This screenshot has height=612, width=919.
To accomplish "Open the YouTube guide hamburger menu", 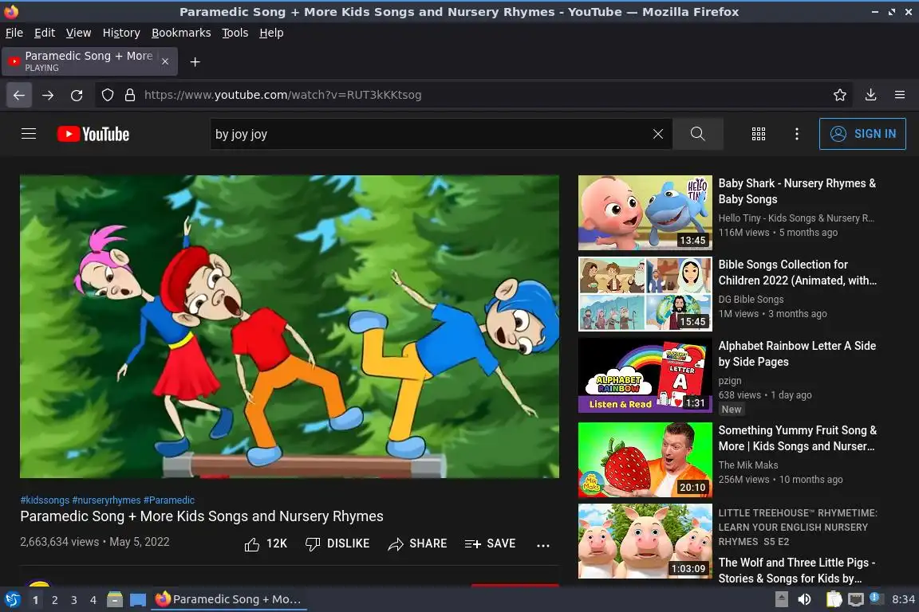I will point(29,134).
